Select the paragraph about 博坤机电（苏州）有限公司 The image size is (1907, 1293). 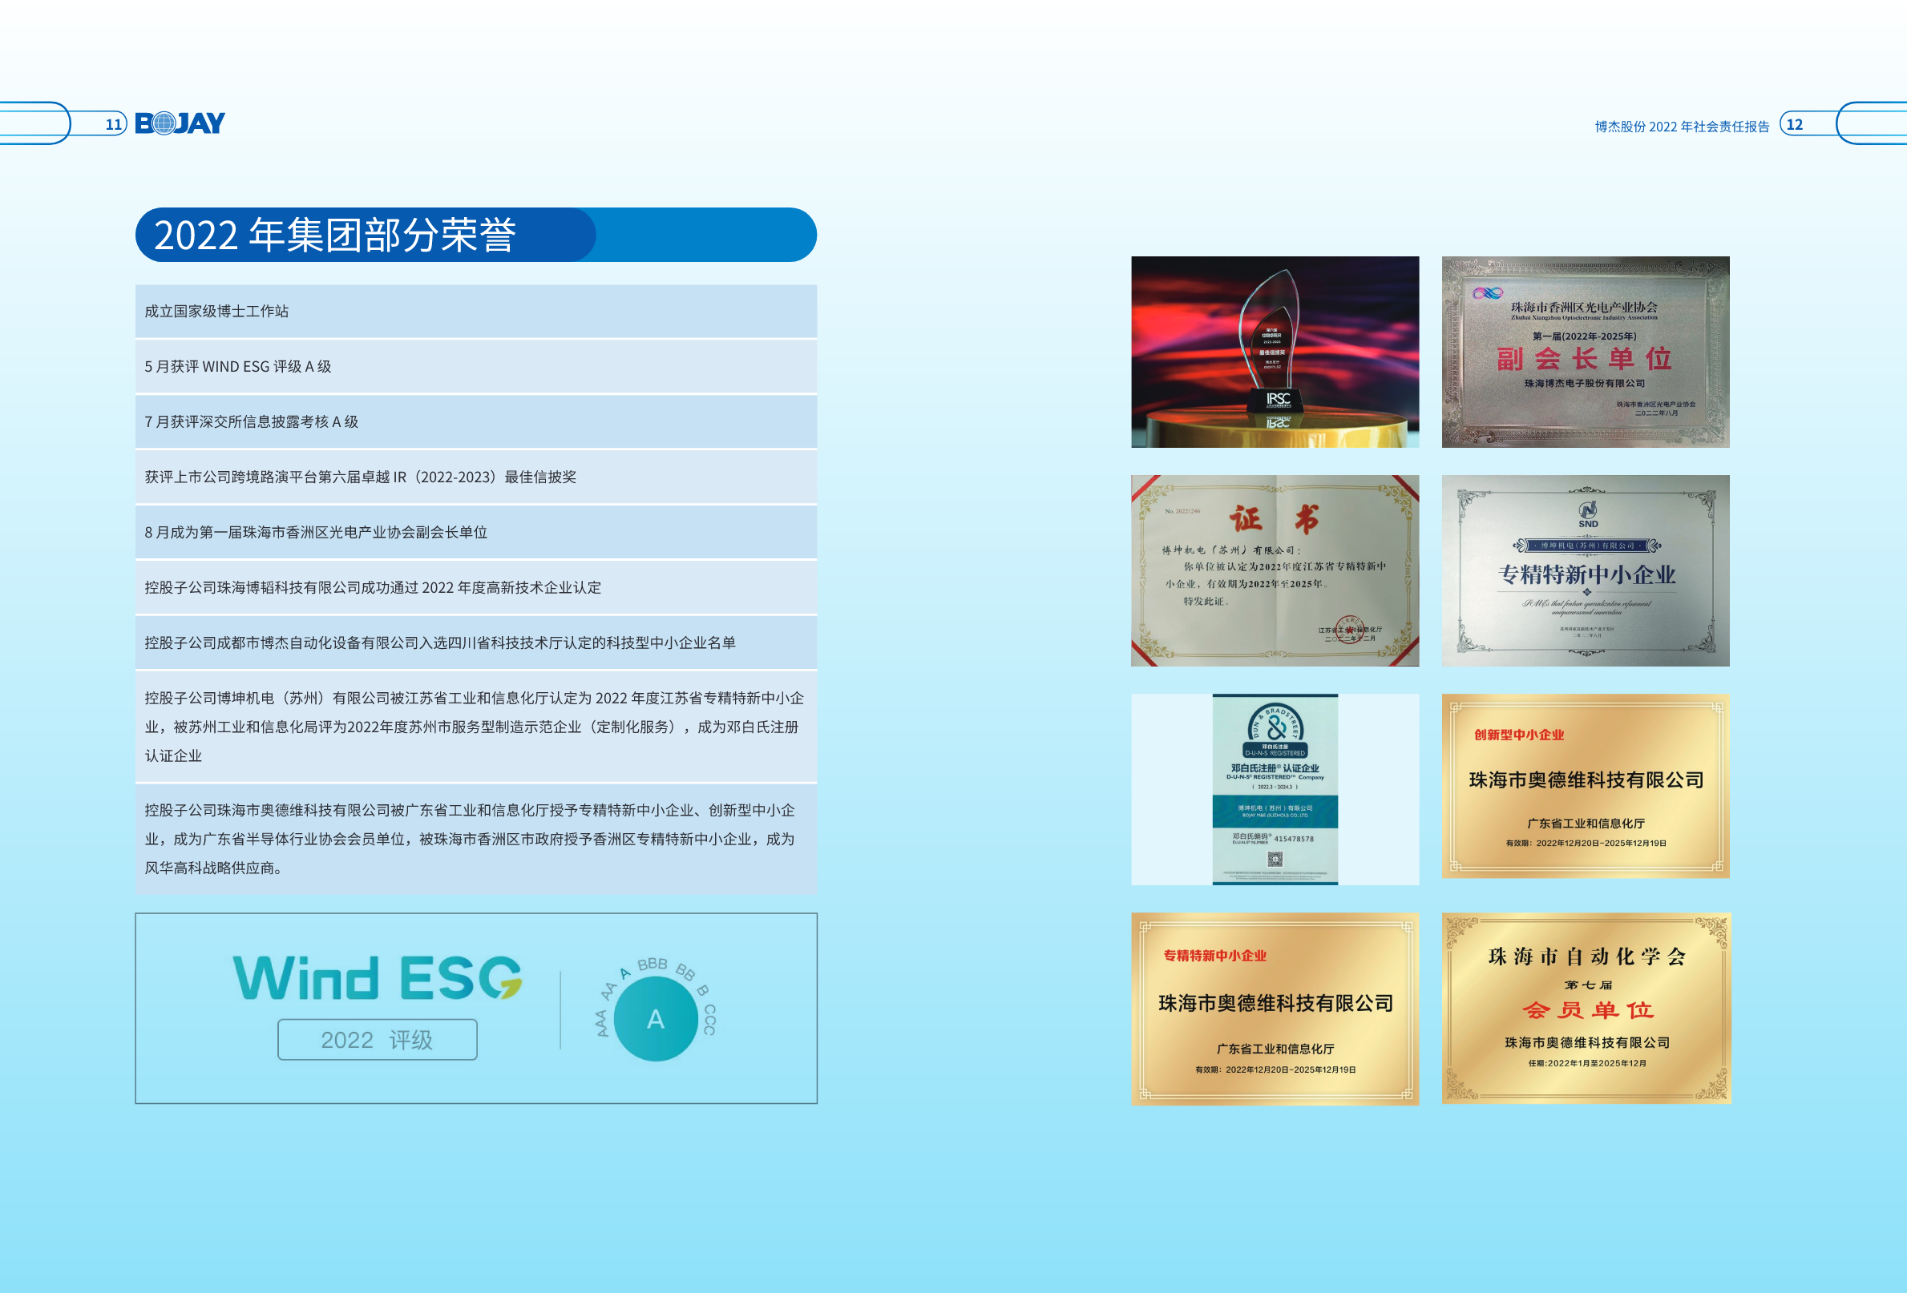click(x=476, y=727)
